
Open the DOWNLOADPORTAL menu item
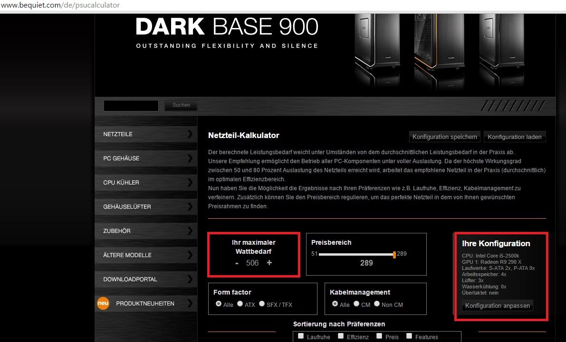pyautogui.click(x=146, y=279)
